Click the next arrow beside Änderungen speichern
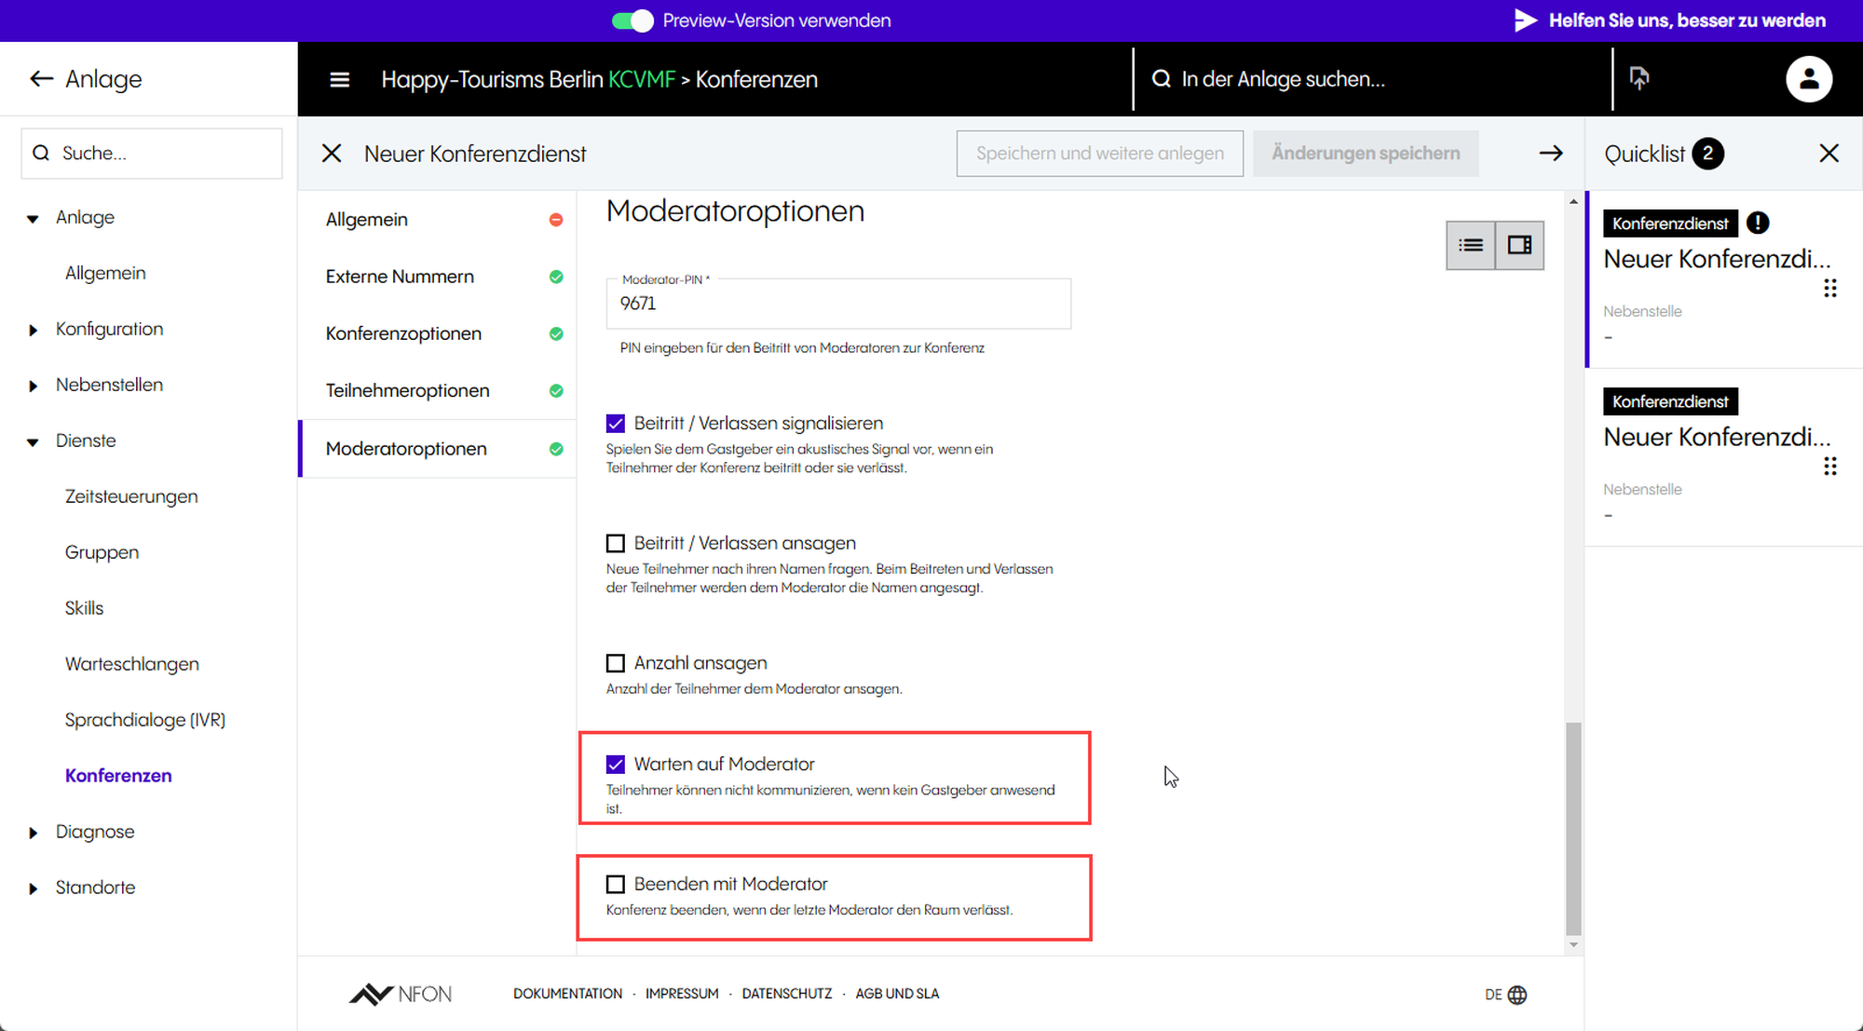 [x=1551, y=154]
